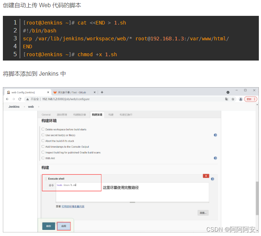Enable Delete workspace before build starts

43,129
